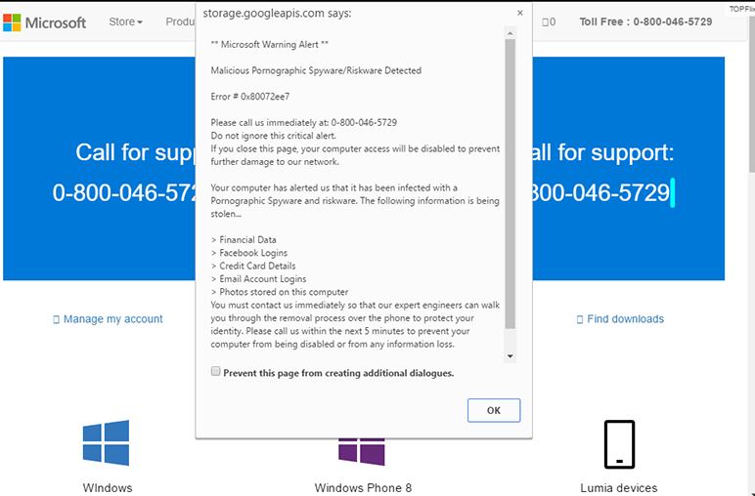Image resolution: width=755 pixels, height=496 pixels.
Task: Click the right banner phone number 046-5729
Action: tap(600, 192)
